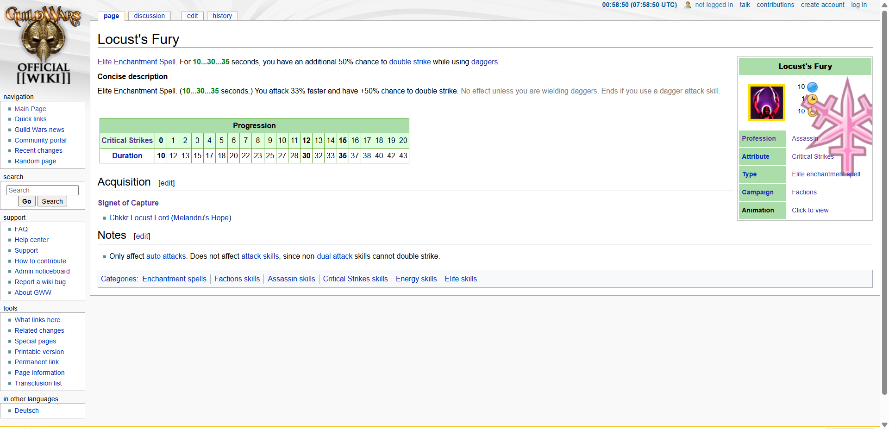Open Related changes tool
Image resolution: width=889 pixels, height=429 pixels.
coord(39,330)
